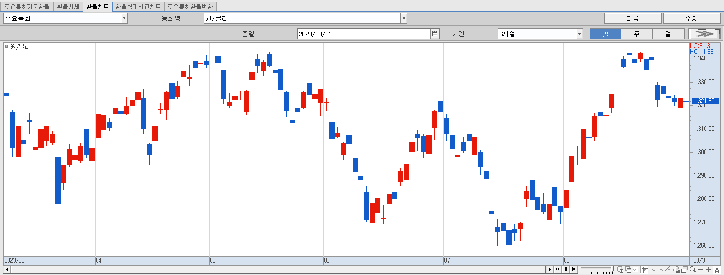Screen dimensions: 724x275
Task: Select the 일 (daily) period toggle
Action: [x=605, y=34]
